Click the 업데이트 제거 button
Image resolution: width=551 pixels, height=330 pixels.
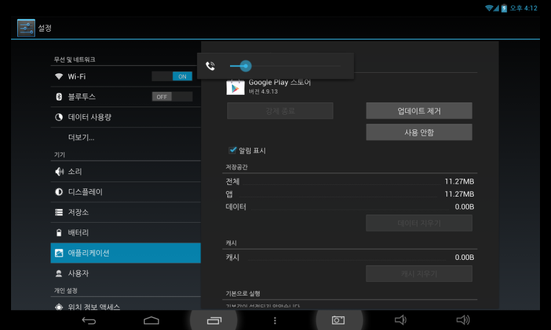[419, 111]
